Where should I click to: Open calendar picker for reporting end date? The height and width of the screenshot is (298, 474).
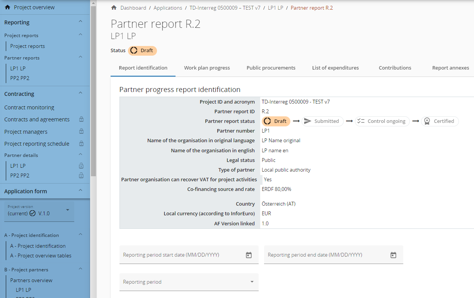[393, 255]
